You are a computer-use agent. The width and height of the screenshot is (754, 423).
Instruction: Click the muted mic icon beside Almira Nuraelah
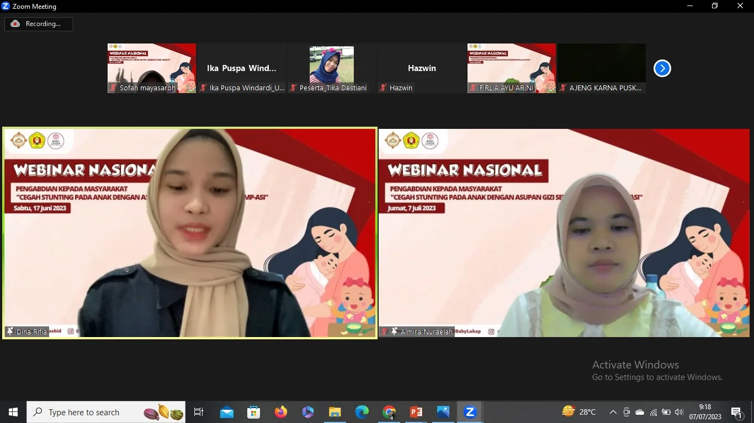[x=384, y=332]
